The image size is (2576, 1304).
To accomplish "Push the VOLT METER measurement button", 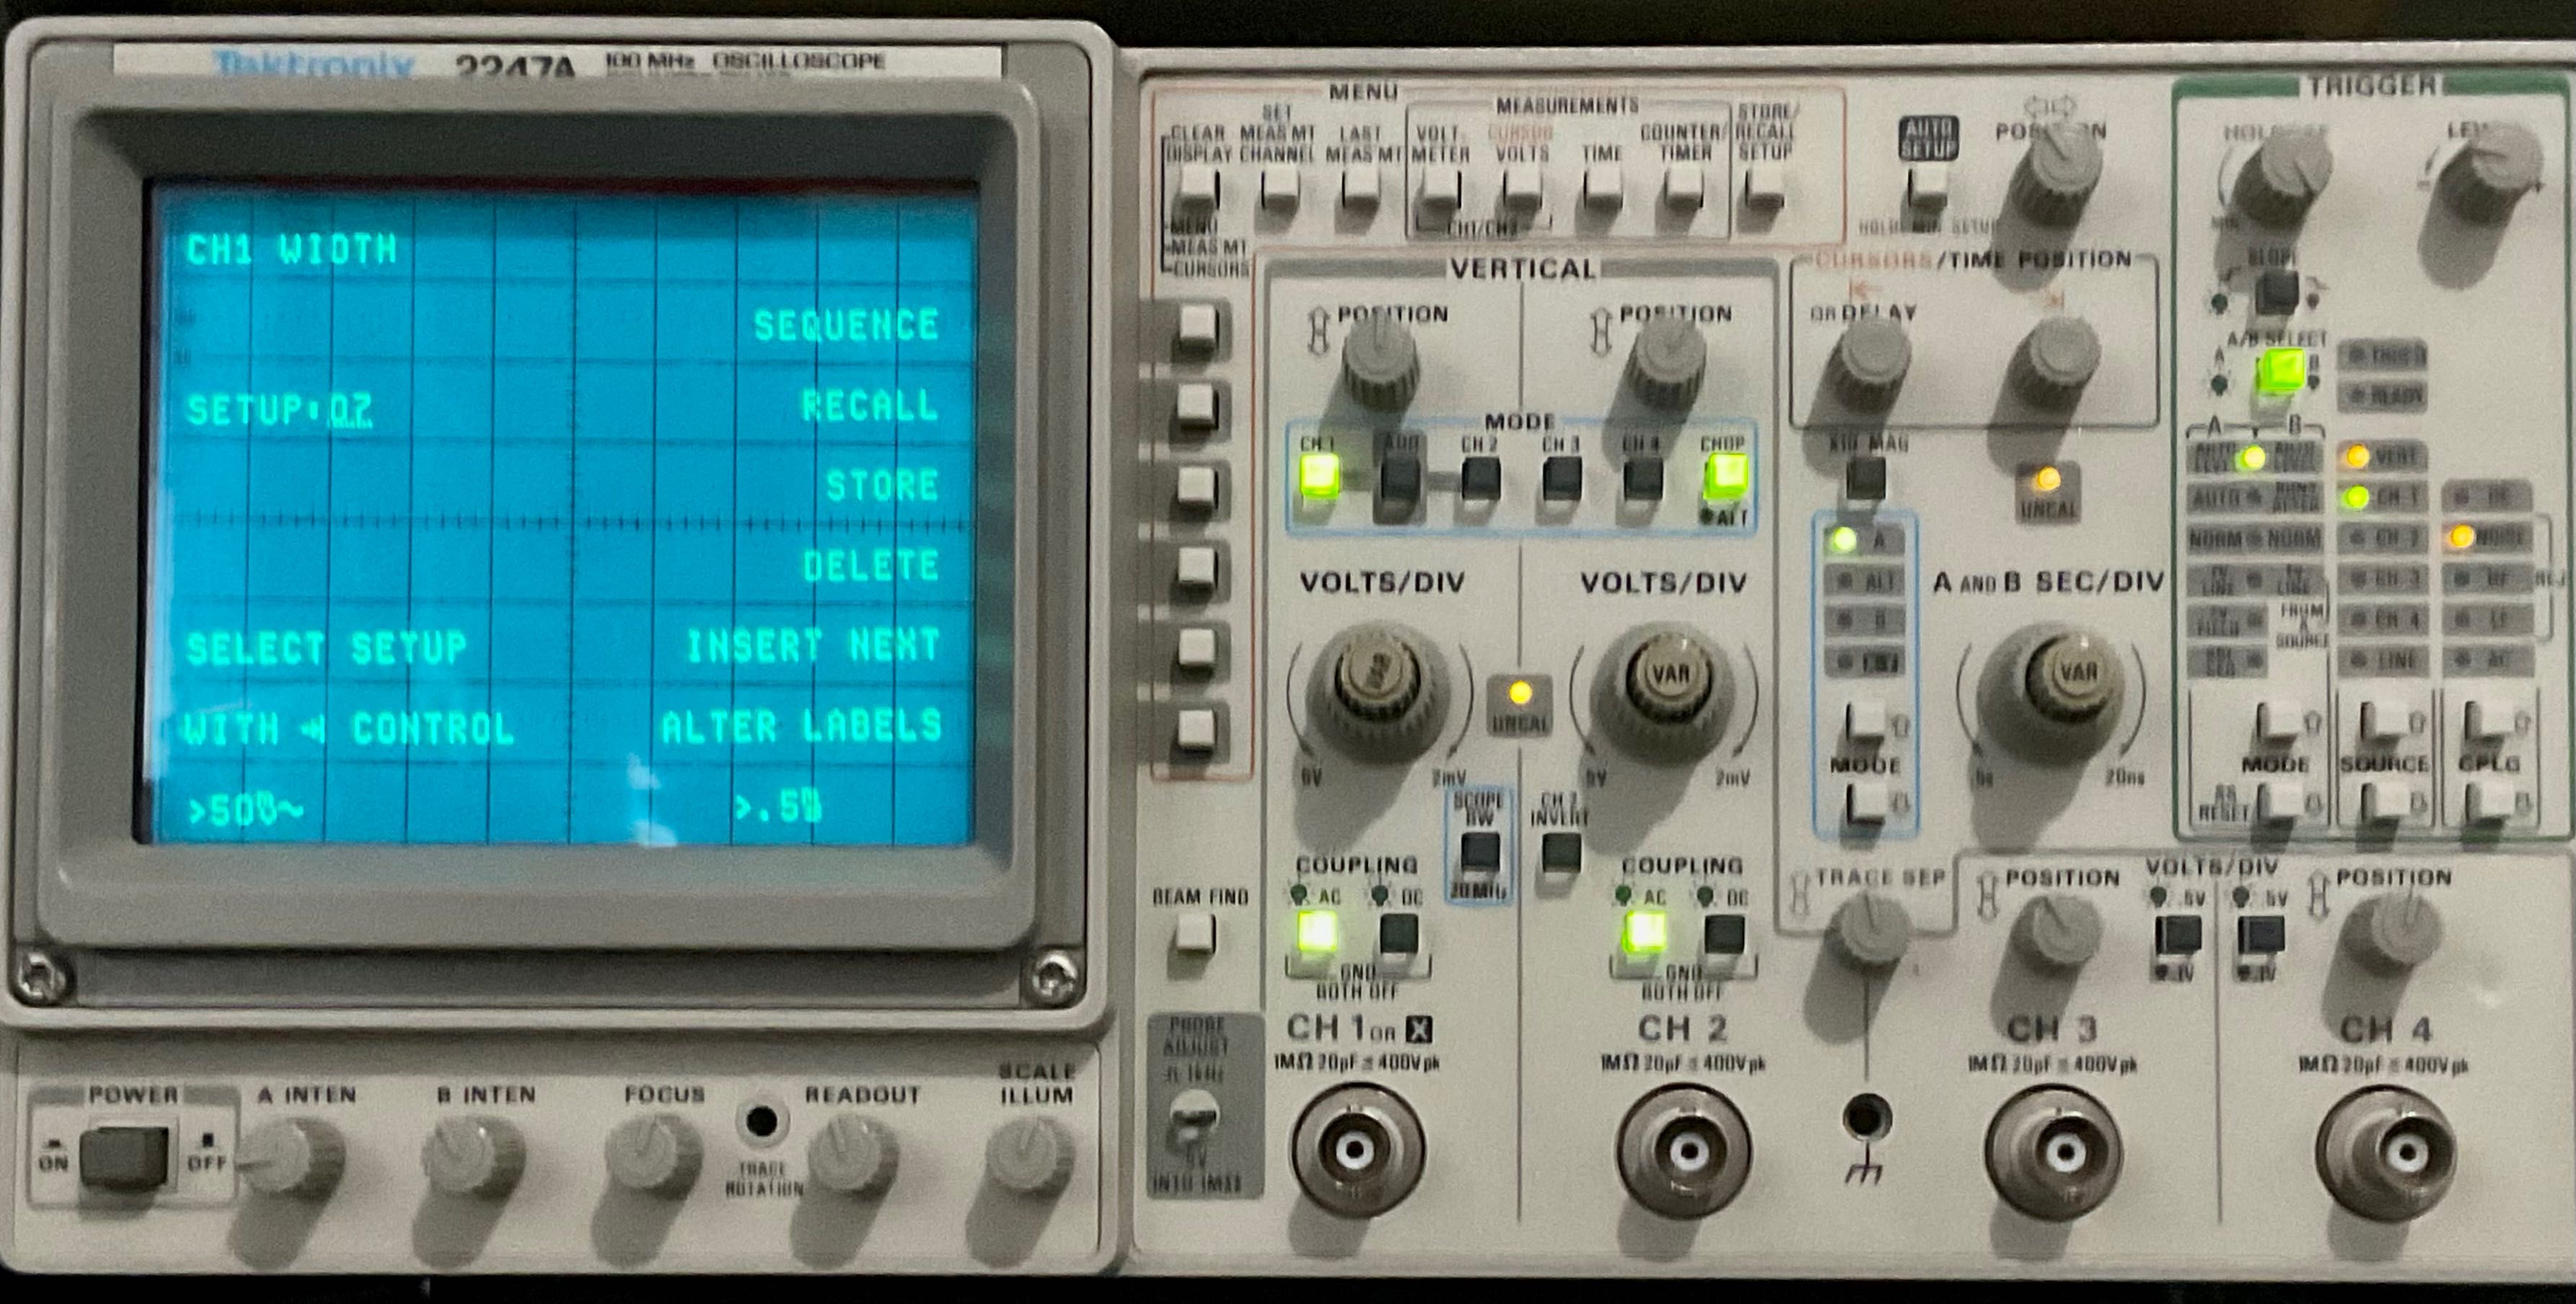I will tap(1440, 189).
